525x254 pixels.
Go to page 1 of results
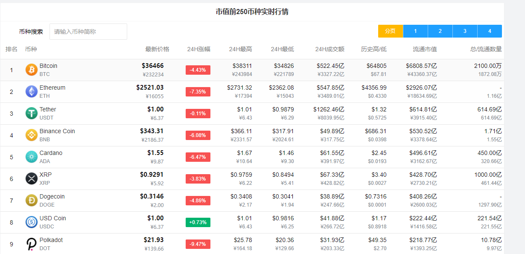tap(415, 31)
